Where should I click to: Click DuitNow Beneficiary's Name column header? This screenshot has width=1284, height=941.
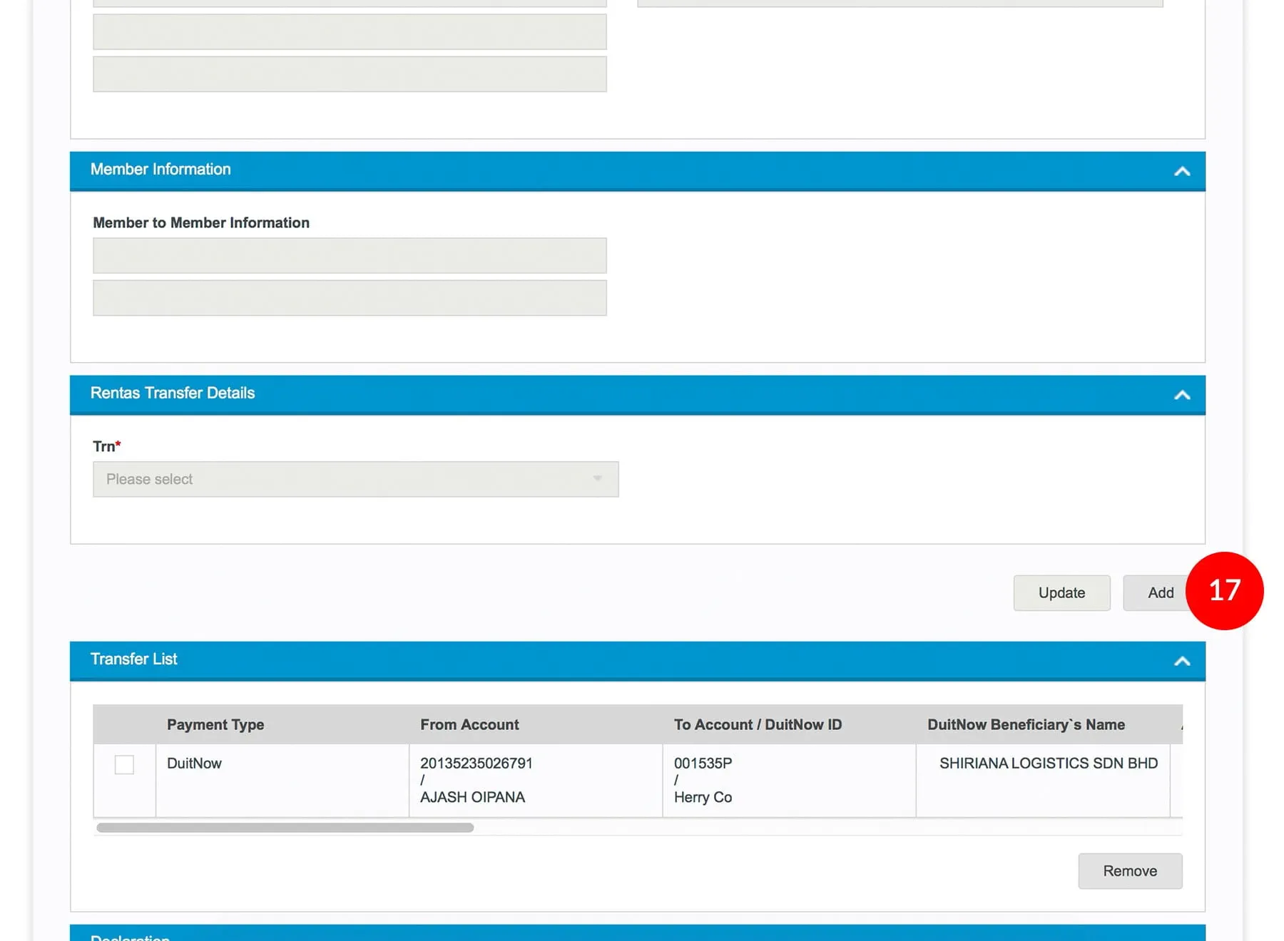[1025, 724]
